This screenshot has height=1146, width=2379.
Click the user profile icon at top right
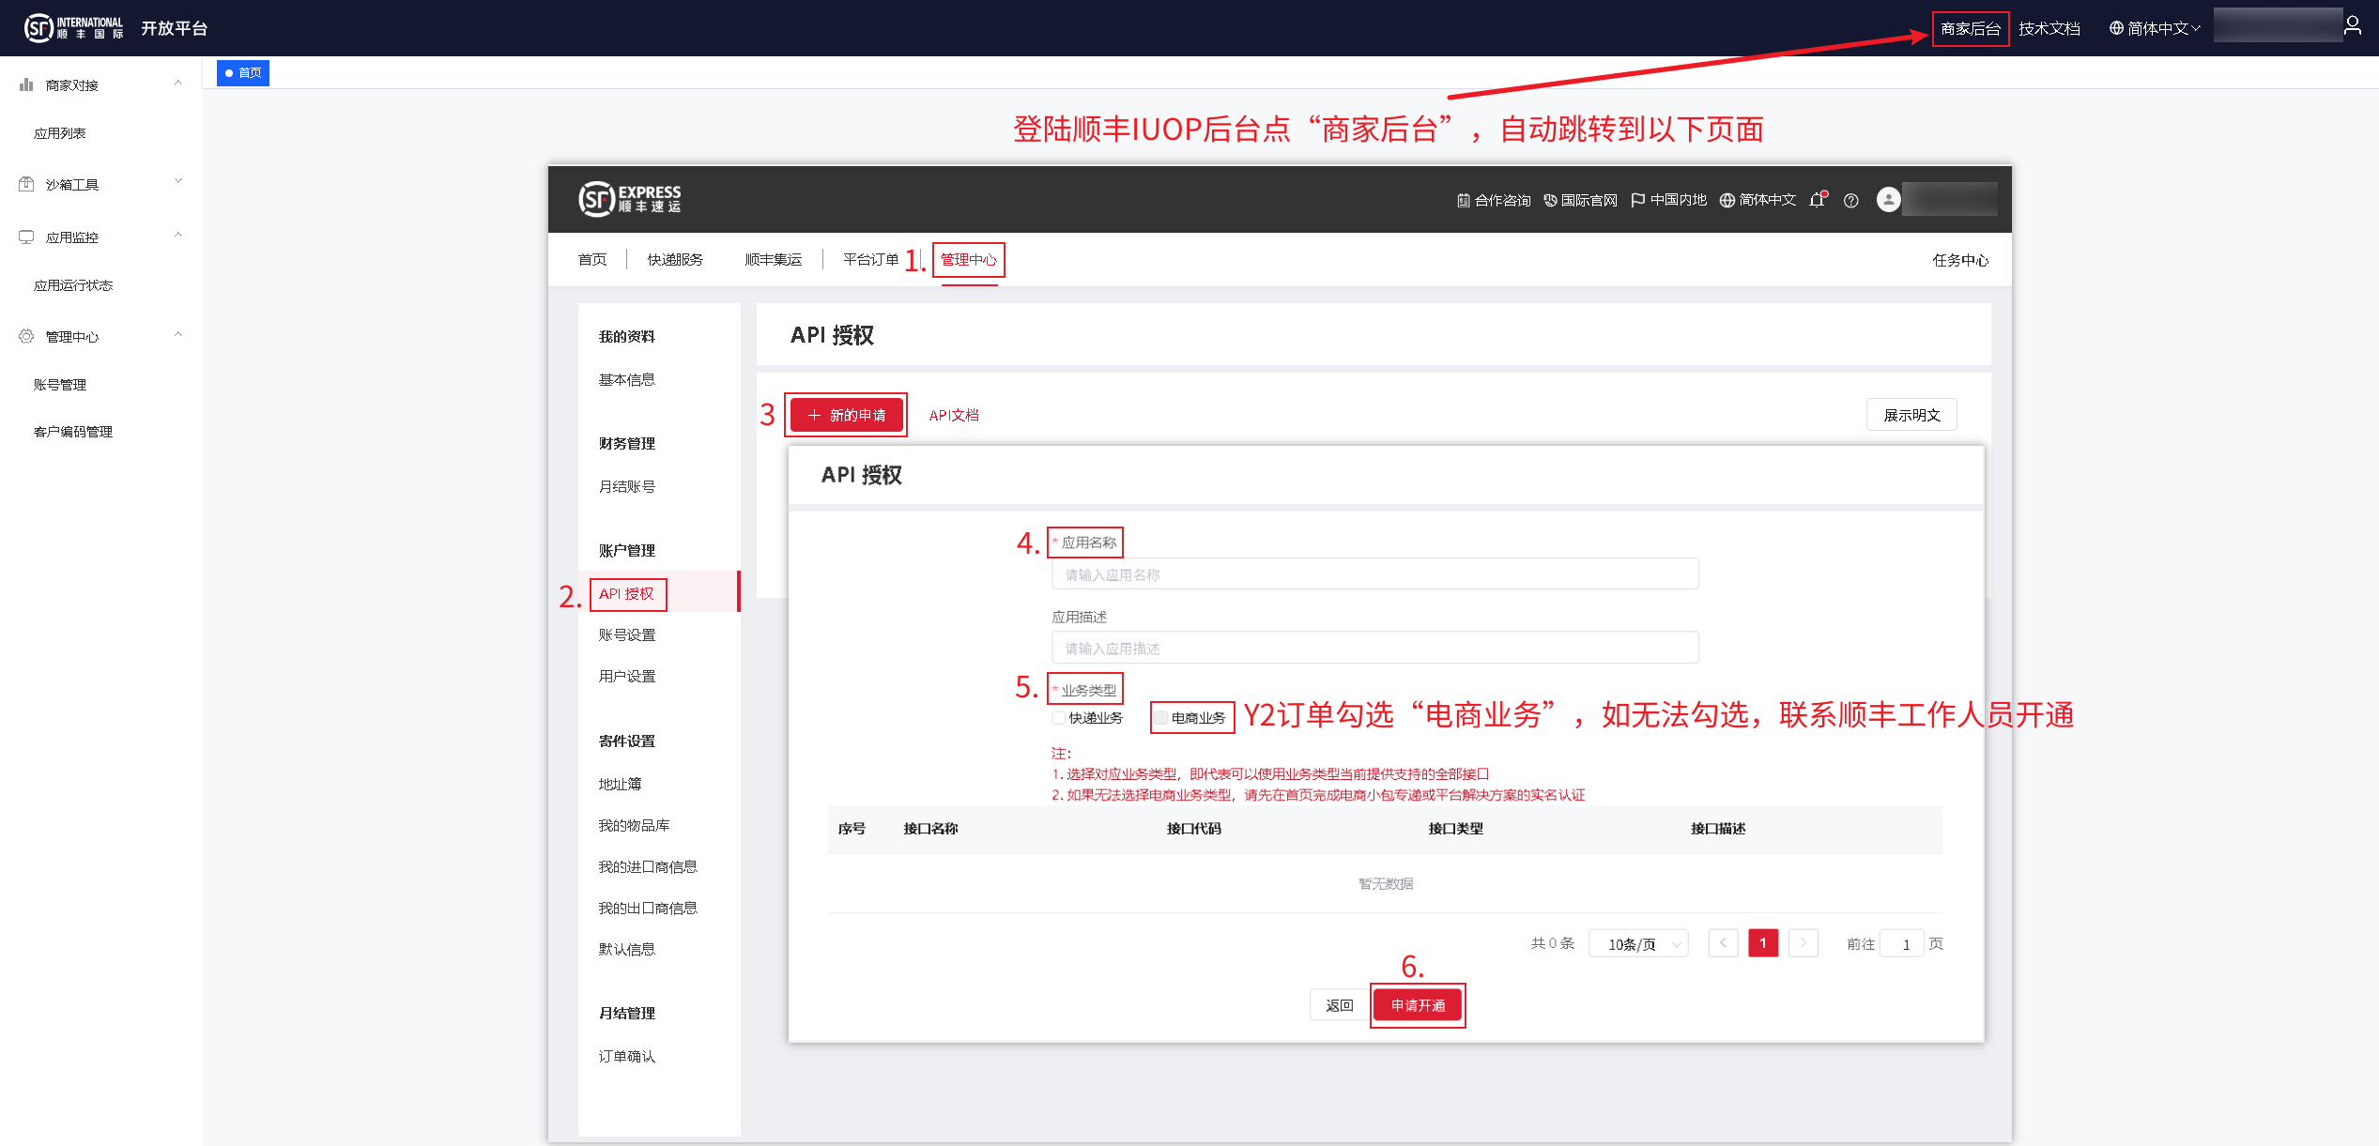pyautogui.click(x=2352, y=26)
